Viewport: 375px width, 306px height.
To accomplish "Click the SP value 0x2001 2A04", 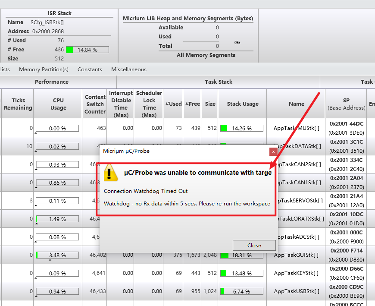I will coord(346,178).
